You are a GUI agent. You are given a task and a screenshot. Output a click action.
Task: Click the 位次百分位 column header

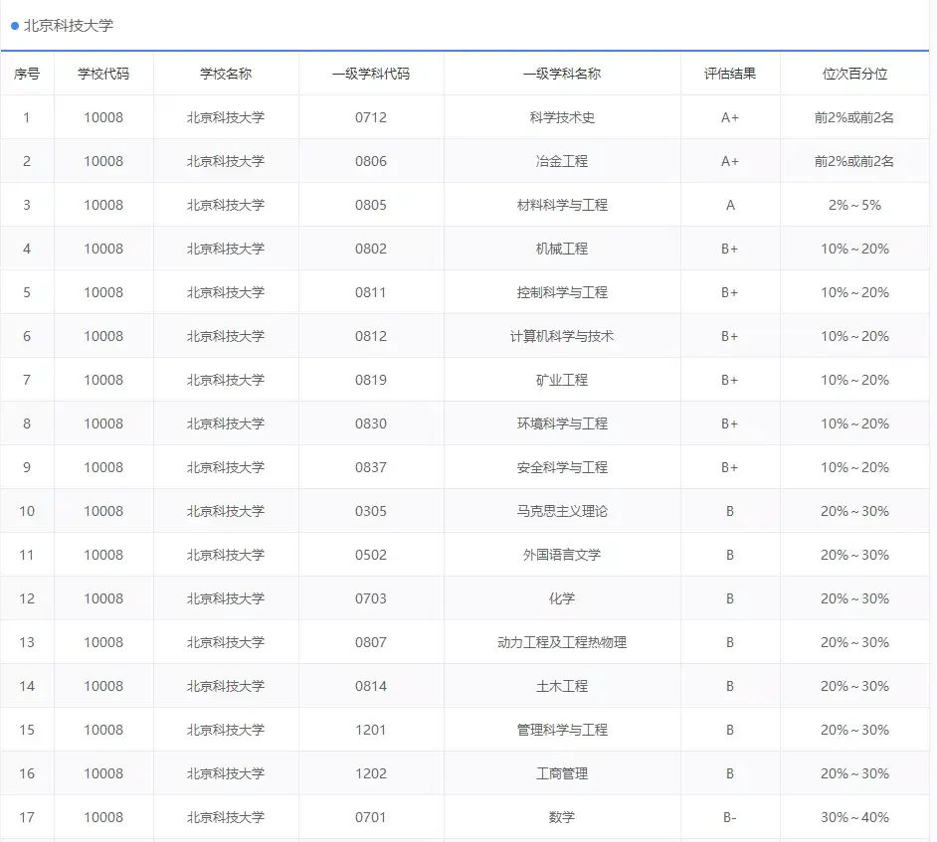click(854, 74)
